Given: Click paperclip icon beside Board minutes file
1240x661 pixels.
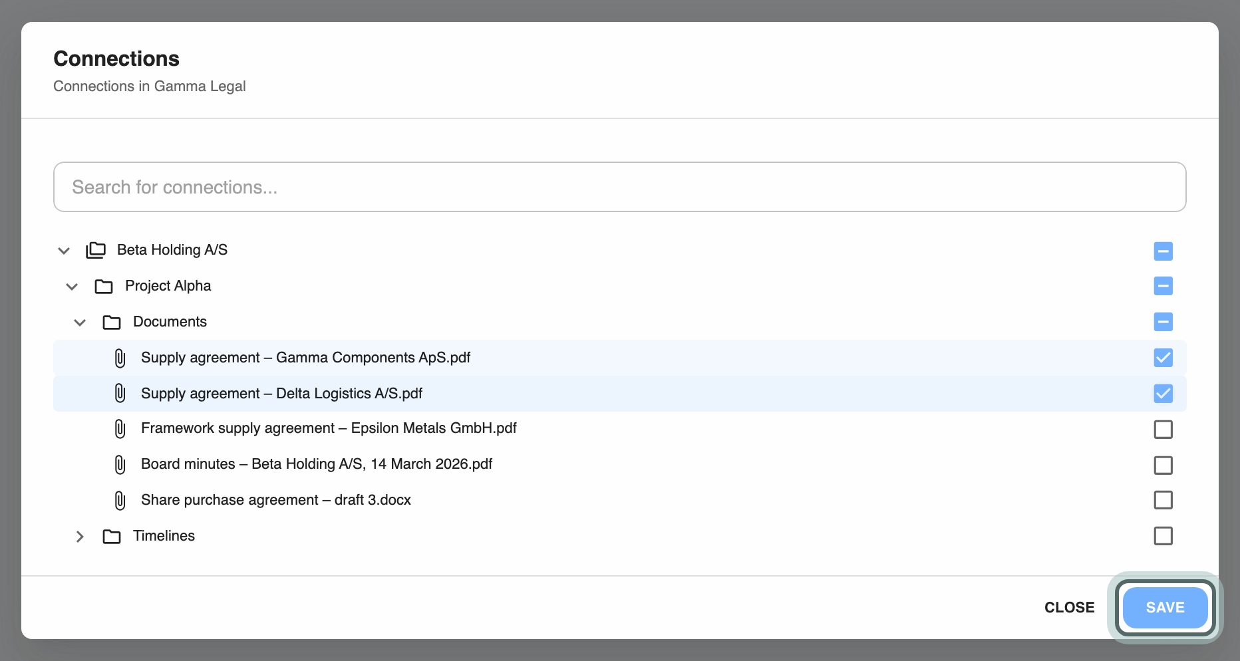Looking at the screenshot, I should click(120, 464).
